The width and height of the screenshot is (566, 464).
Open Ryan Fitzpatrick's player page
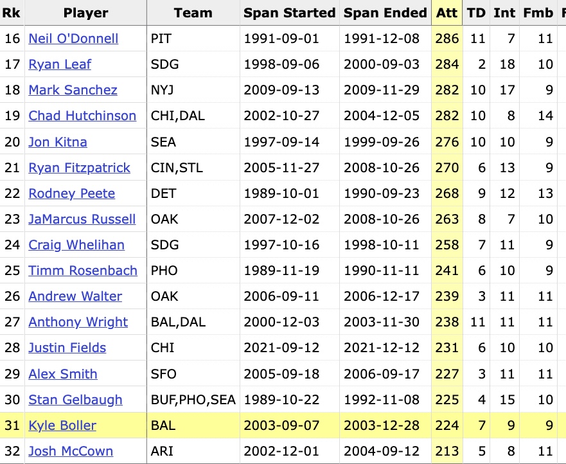tap(80, 168)
